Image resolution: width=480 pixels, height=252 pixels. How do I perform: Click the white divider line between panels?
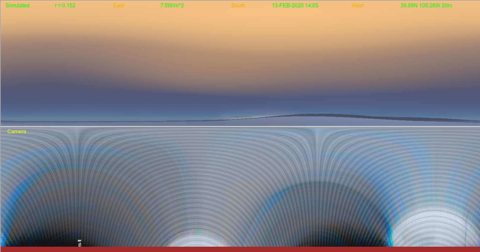tap(240, 126)
